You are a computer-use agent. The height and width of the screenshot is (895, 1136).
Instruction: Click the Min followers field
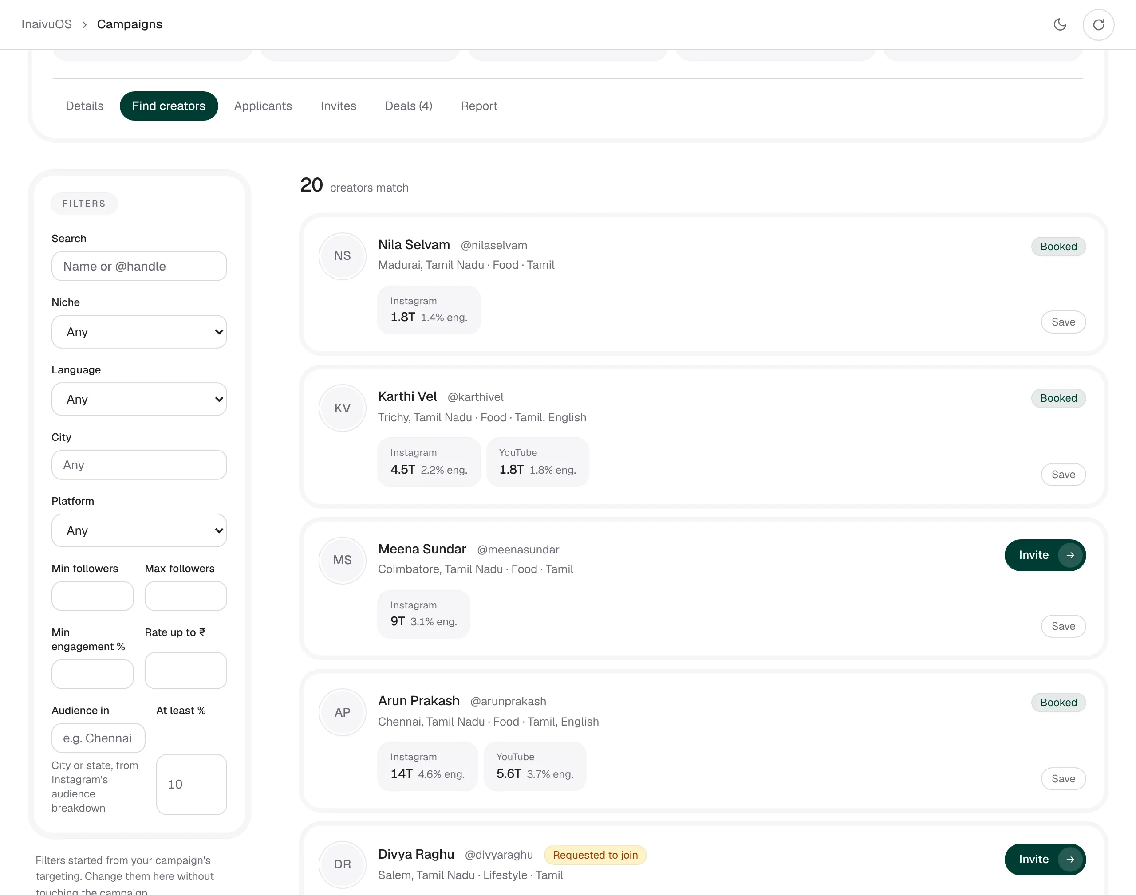coord(92,596)
